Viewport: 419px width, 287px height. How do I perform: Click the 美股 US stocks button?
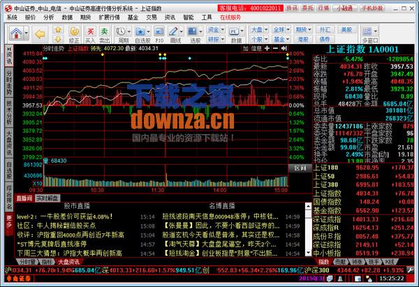(x=346, y=29)
